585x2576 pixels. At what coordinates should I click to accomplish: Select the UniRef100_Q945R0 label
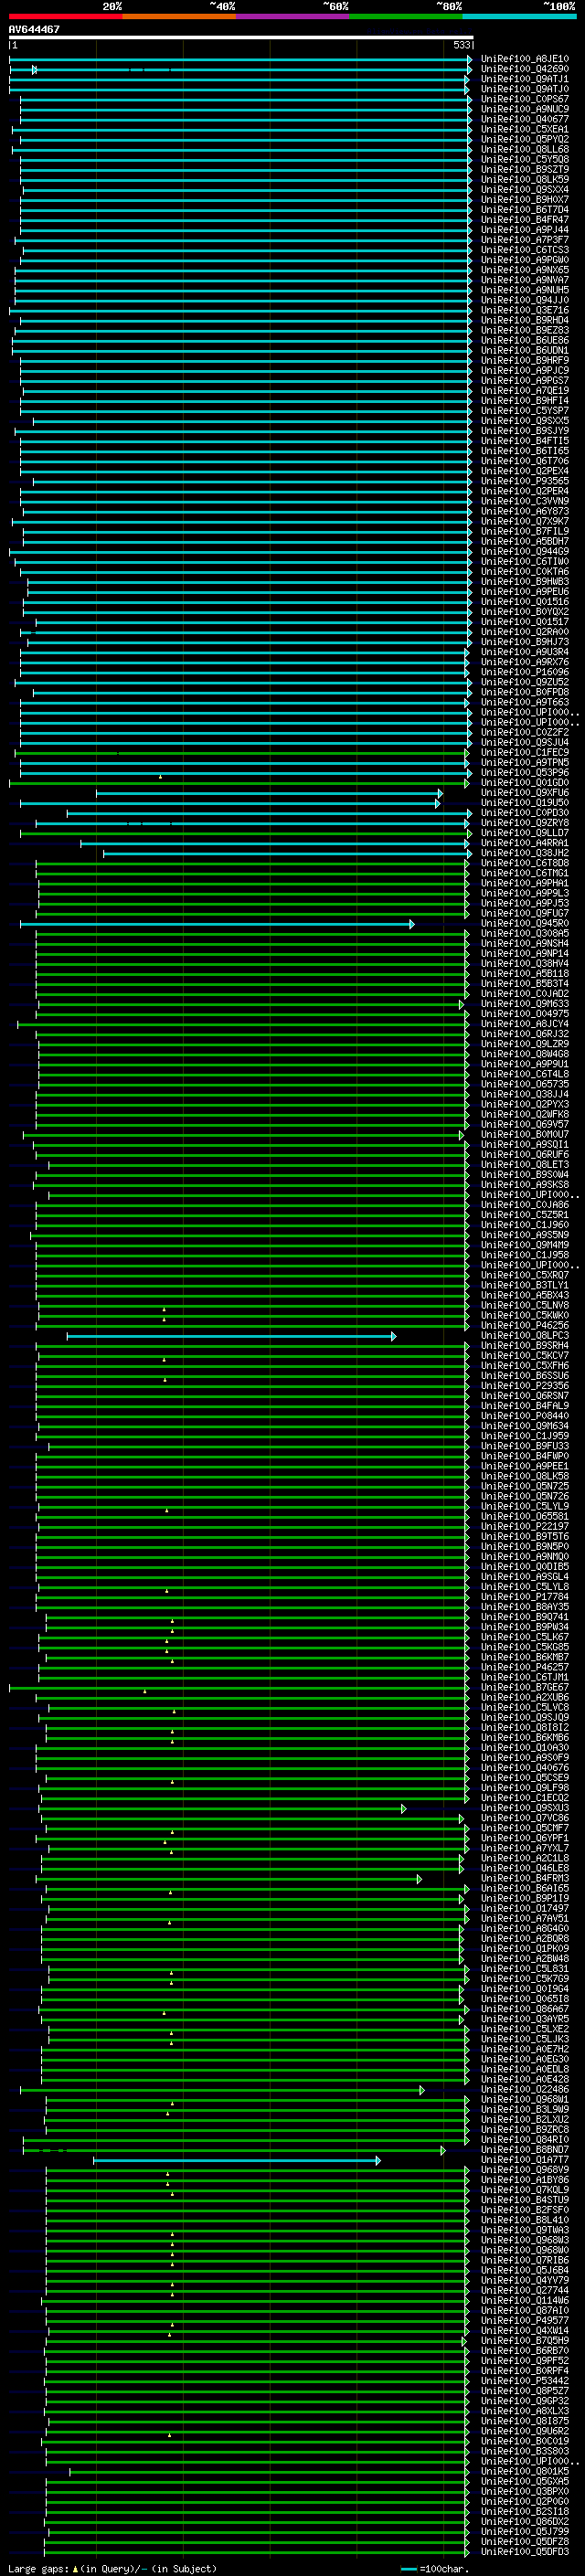coord(525,924)
